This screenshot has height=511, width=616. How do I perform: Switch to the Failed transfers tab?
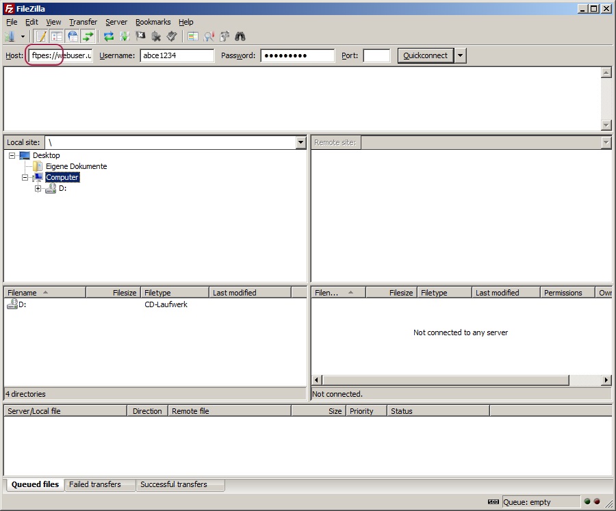click(x=95, y=484)
